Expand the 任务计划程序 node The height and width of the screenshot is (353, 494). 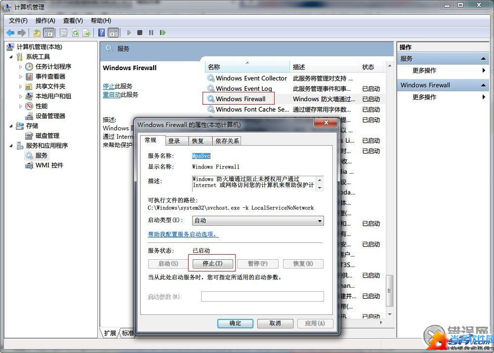pyautogui.click(x=20, y=67)
